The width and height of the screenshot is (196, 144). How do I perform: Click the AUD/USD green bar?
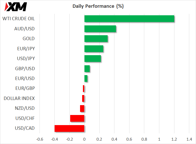[x=100, y=29]
